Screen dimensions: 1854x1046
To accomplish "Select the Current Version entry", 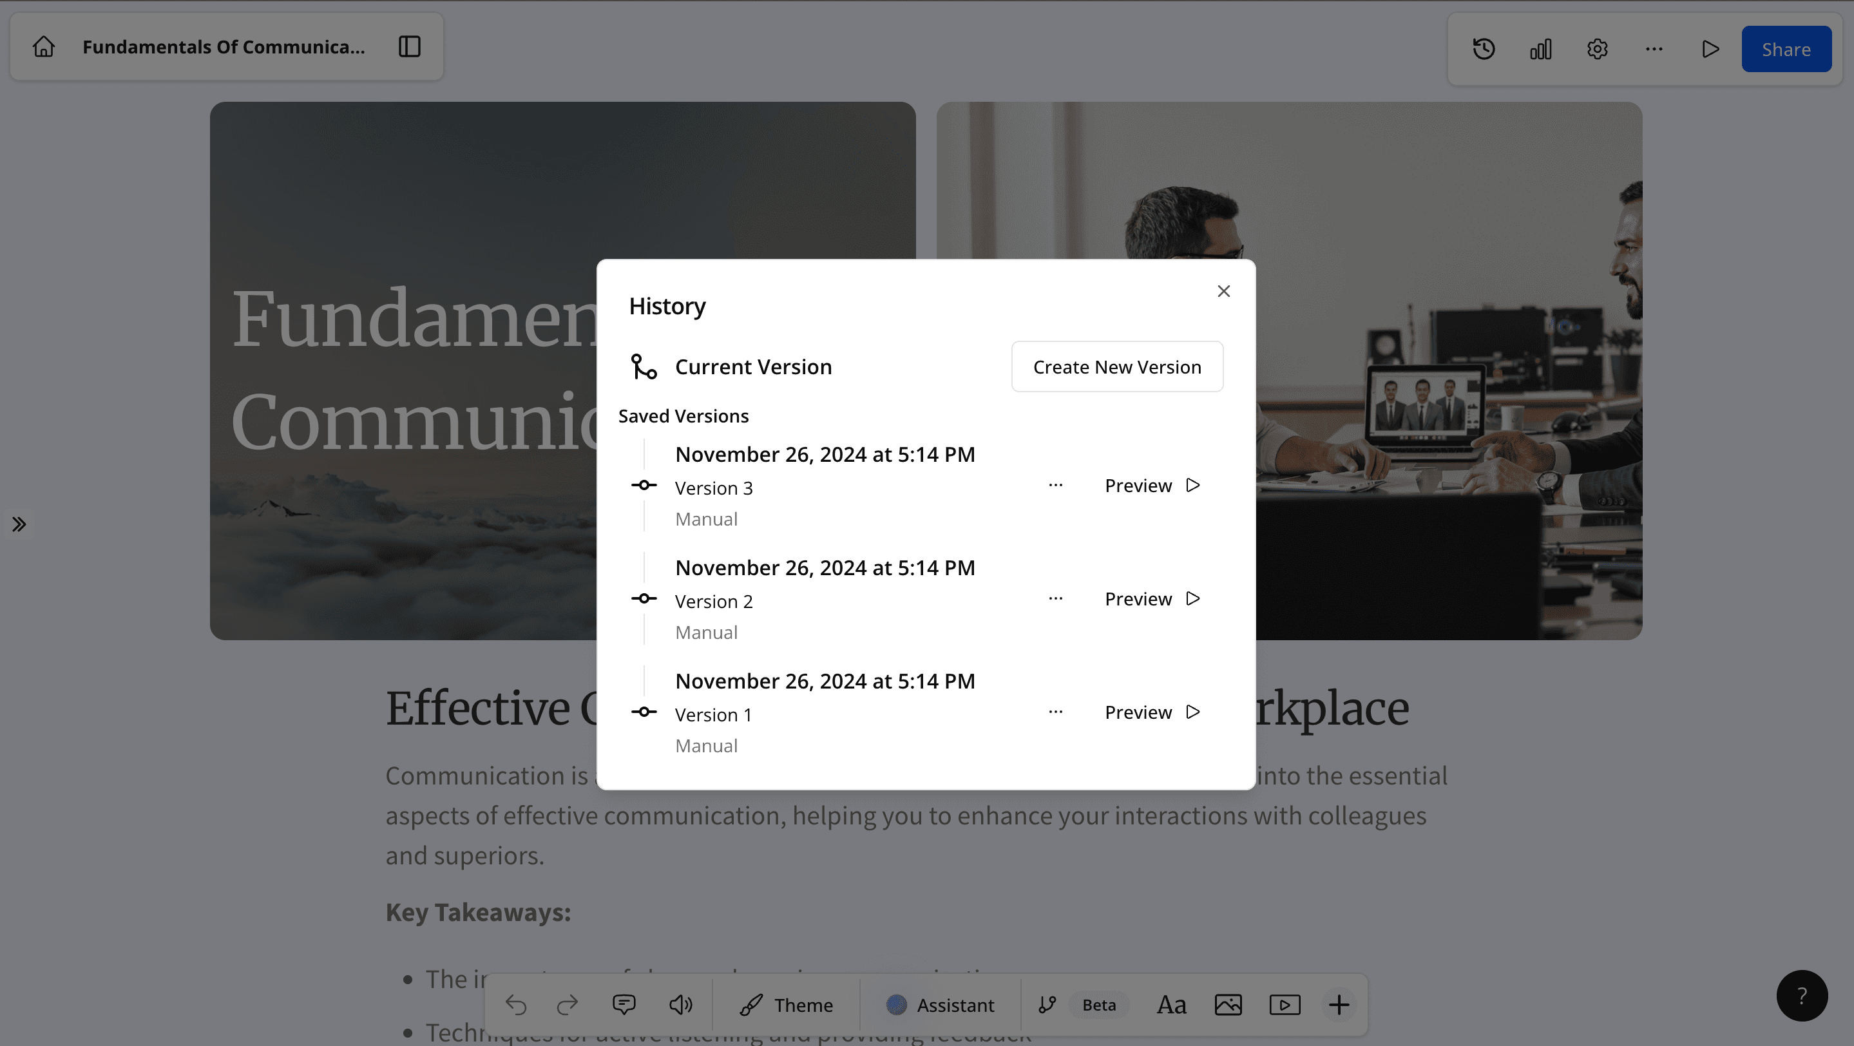I will [753, 367].
